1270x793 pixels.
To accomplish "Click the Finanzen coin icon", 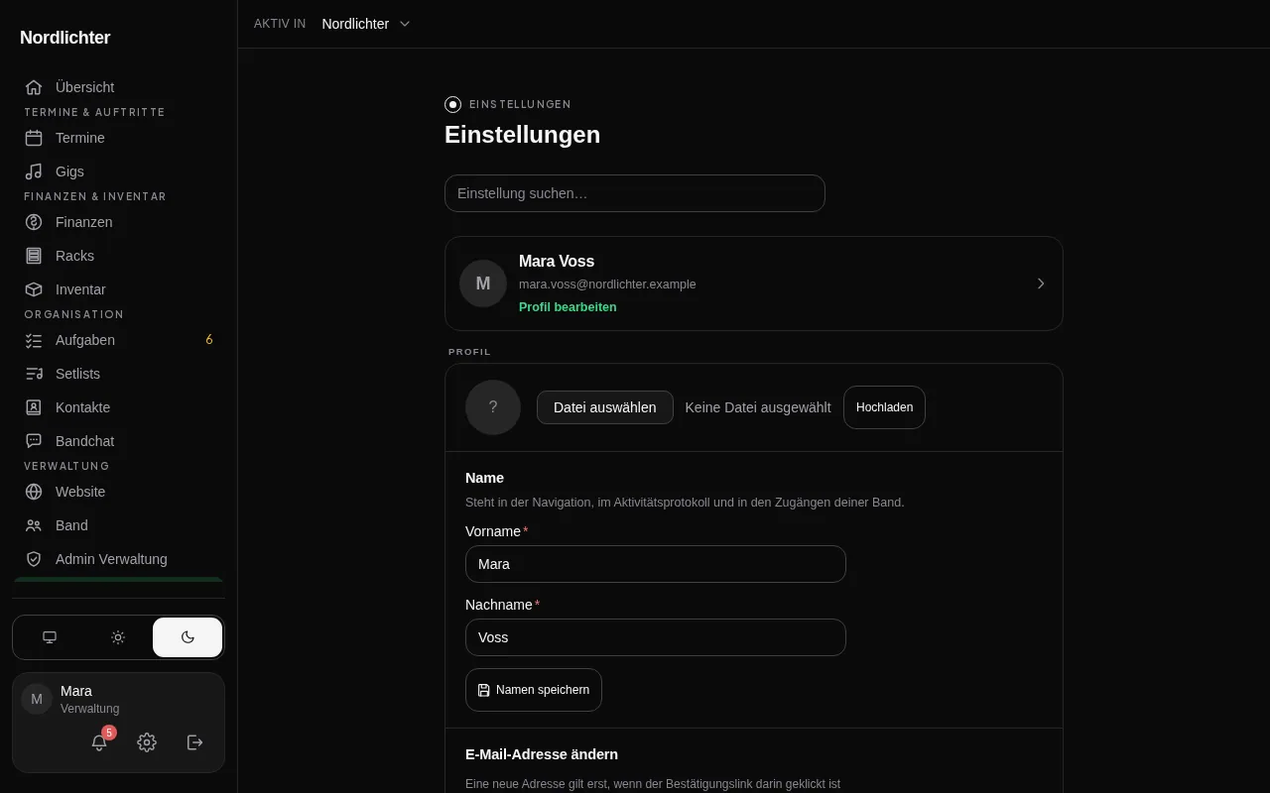I will coord(34,222).
